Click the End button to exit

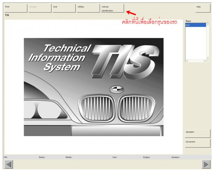pos(63,8)
